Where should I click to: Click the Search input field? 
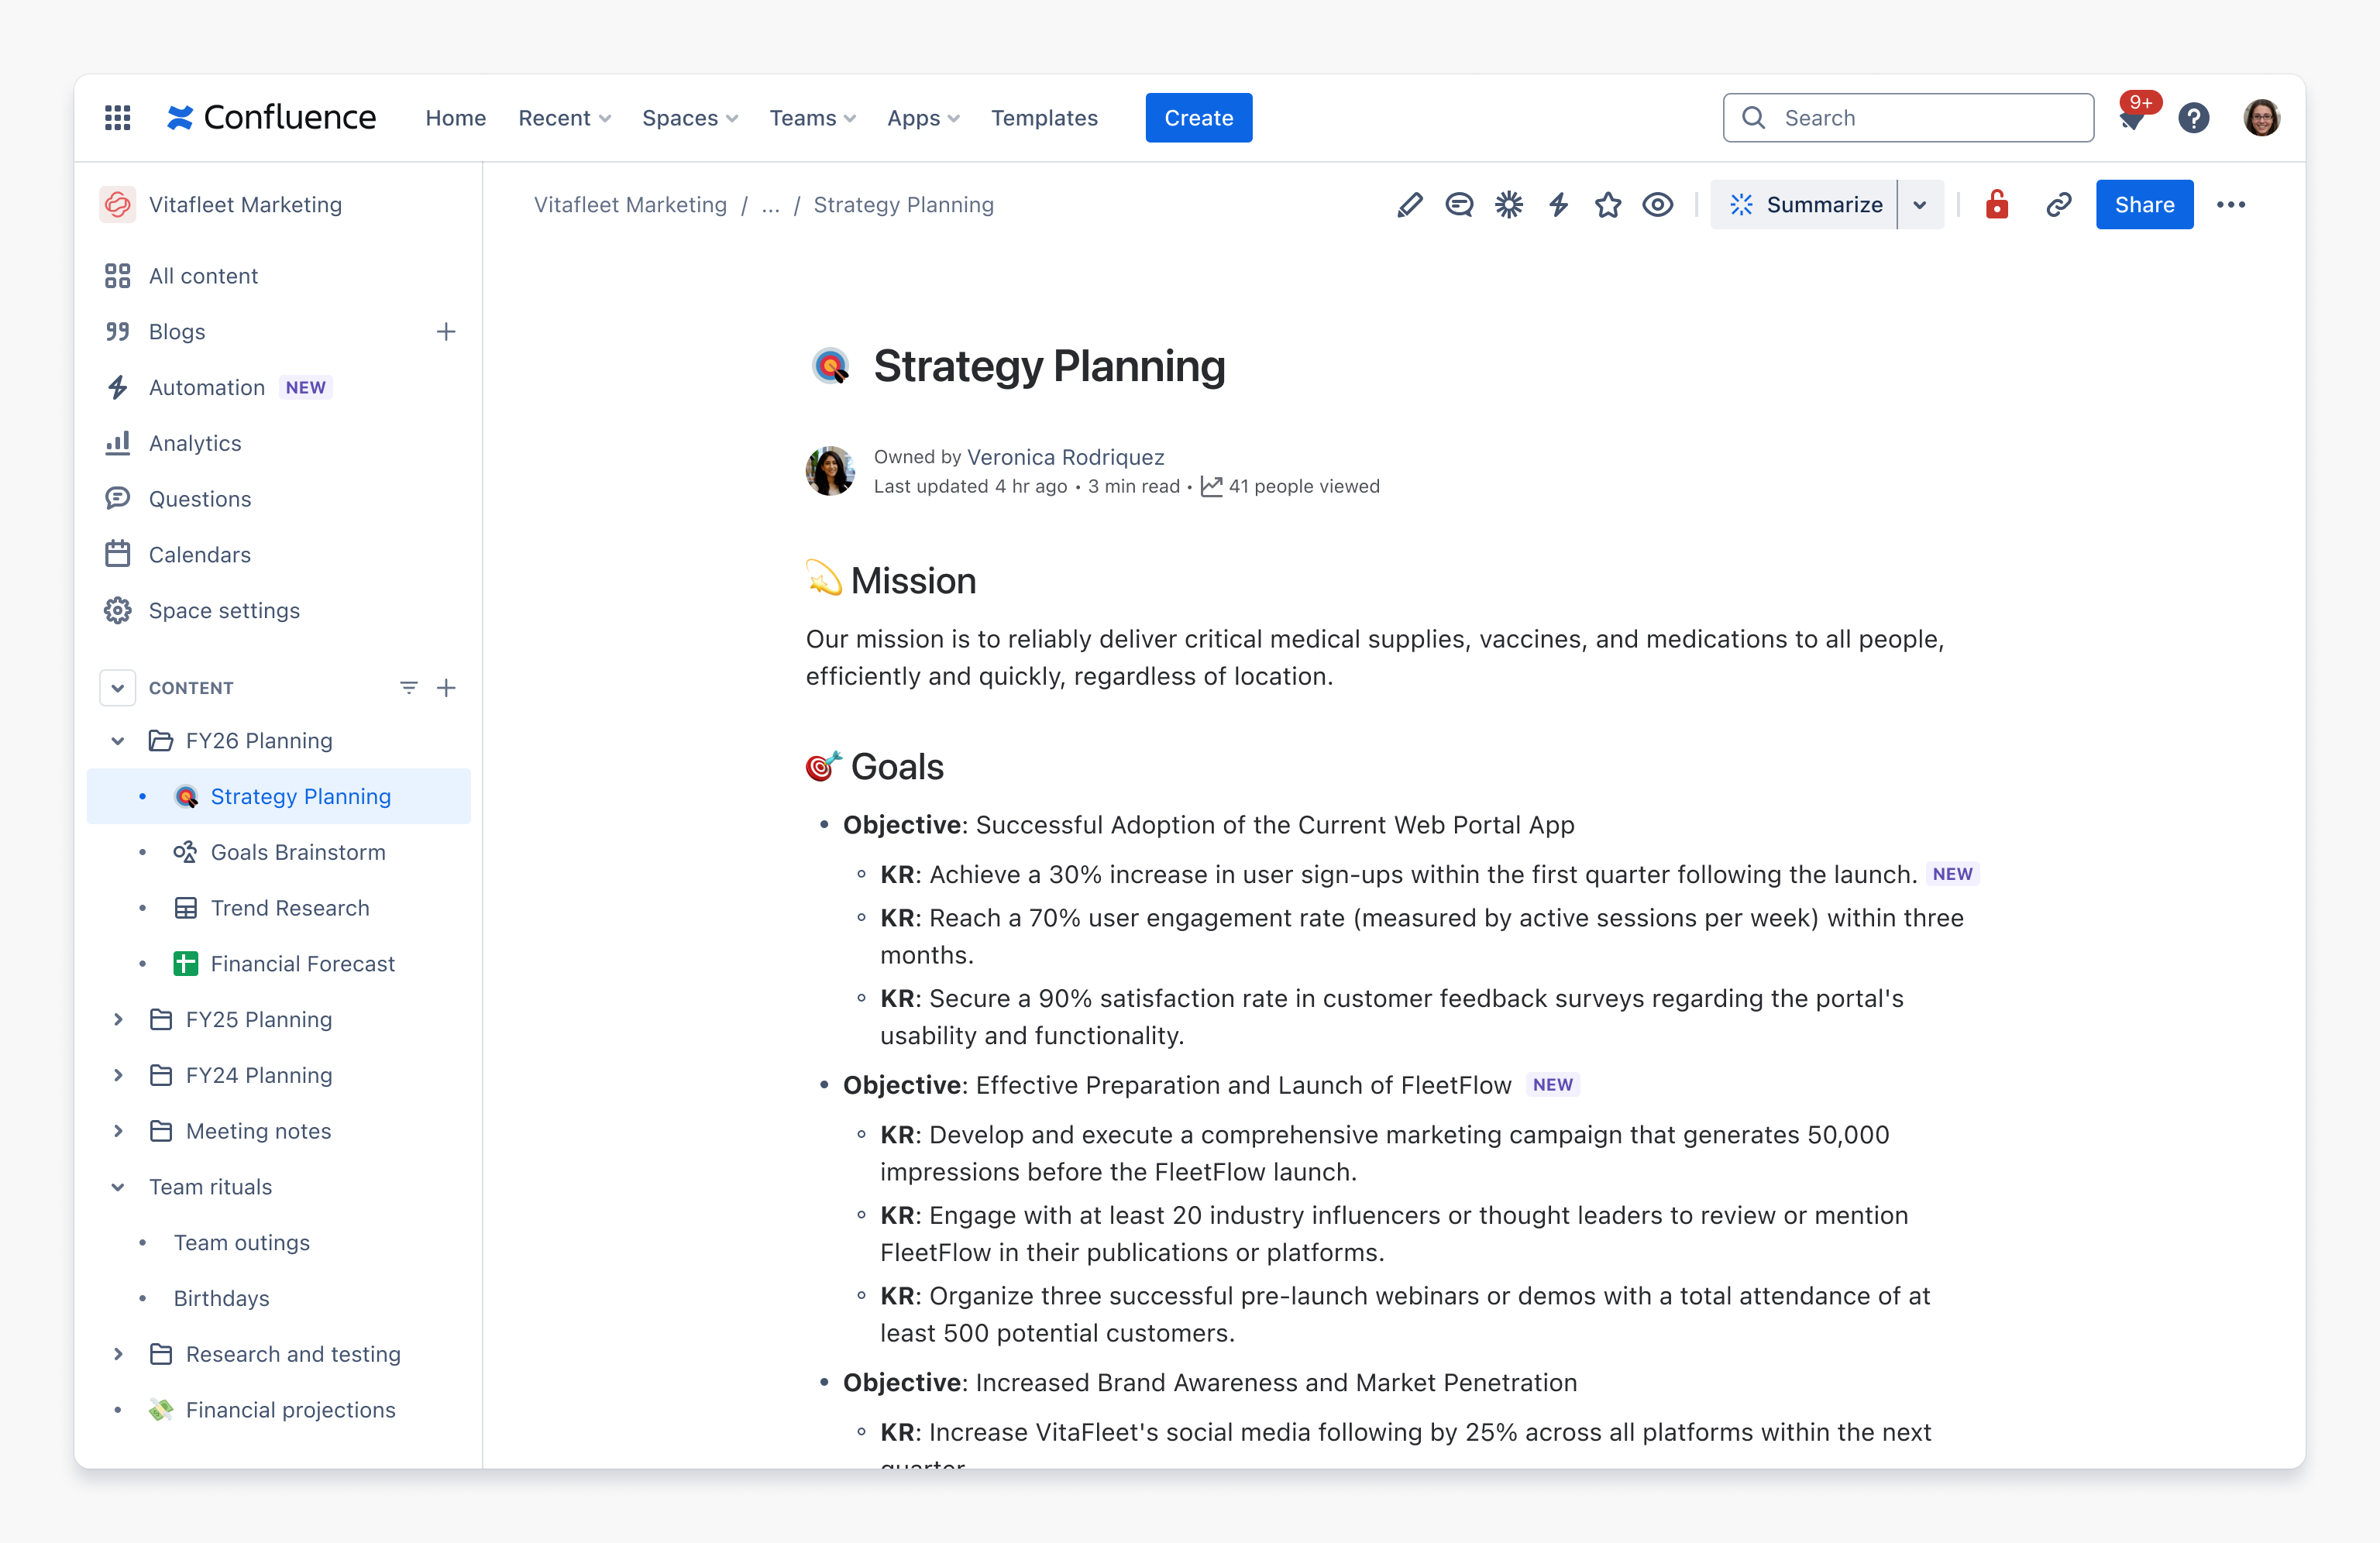1908,118
